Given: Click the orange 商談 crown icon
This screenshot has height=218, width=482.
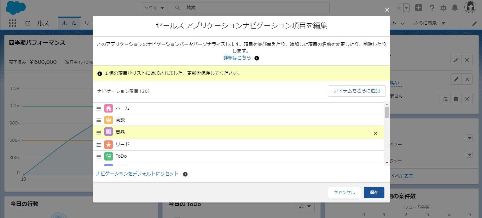Looking at the screenshot, I should tap(109, 120).
